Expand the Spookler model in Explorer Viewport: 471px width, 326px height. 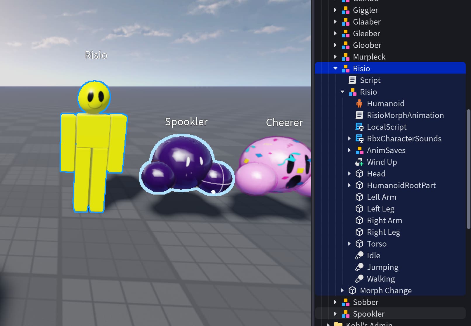coord(335,314)
